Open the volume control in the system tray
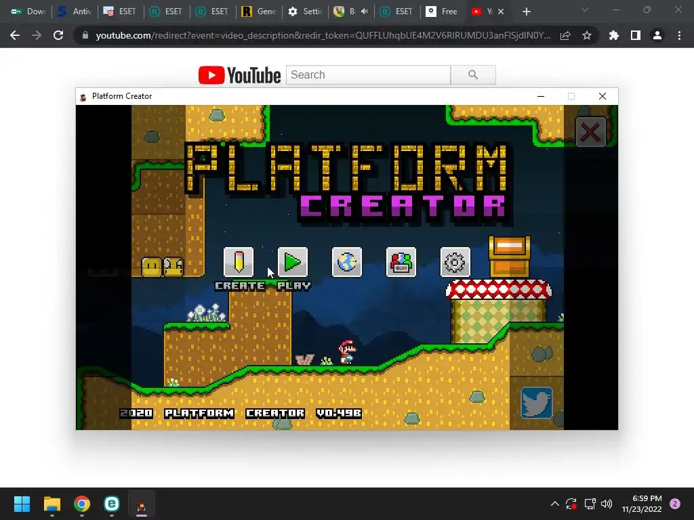 [607, 504]
